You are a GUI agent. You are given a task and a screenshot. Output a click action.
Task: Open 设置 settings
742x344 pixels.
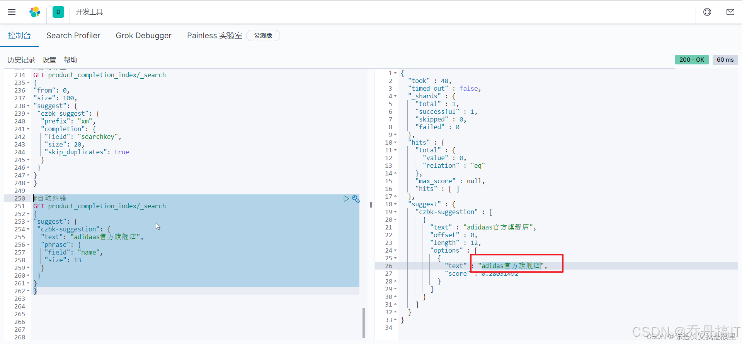(x=49, y=60)
